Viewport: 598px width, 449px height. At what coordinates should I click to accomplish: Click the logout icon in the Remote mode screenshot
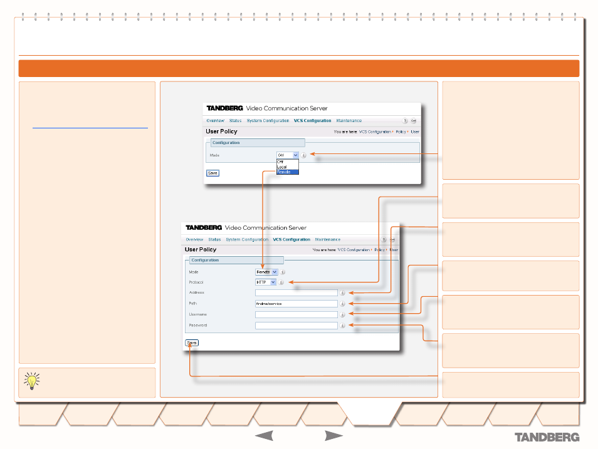click(x=392, y=240)
